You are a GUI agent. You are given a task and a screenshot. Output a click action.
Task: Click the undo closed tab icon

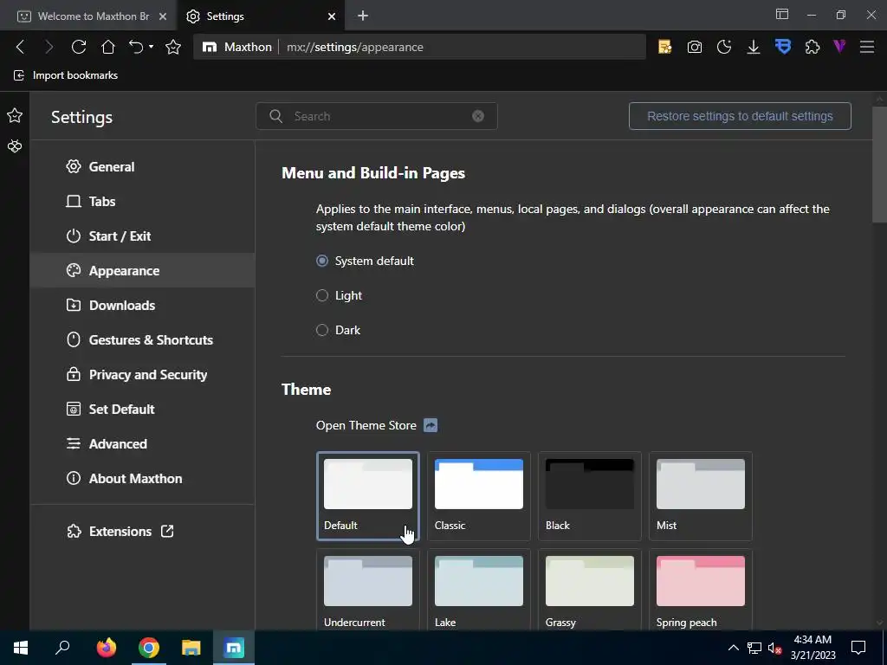(136, 47)
